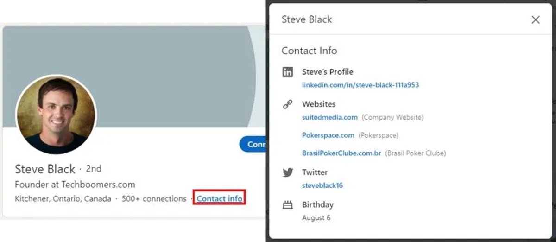Open the Pokerspace.com website link
The image size is (556, 242).
point(328,135)
